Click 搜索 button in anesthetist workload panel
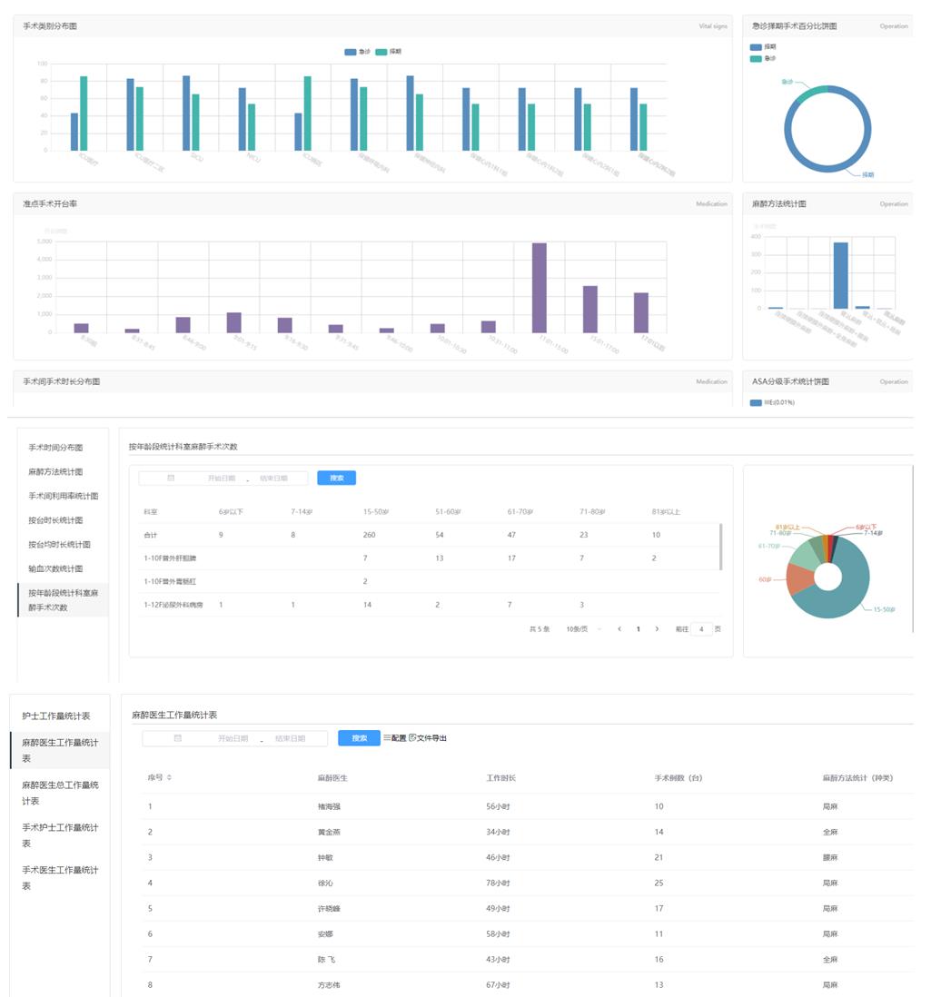 (359, 738)
